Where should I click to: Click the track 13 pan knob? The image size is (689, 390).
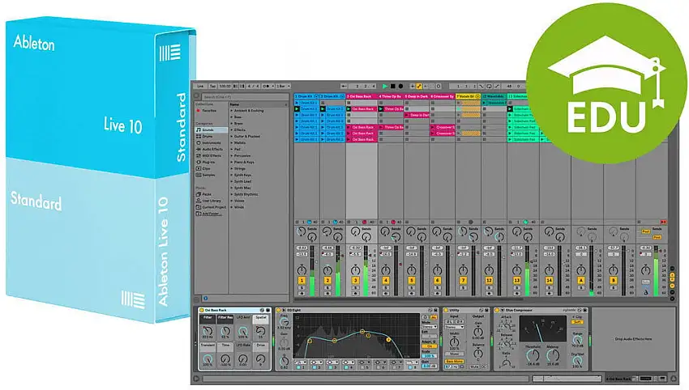(517, 269)
